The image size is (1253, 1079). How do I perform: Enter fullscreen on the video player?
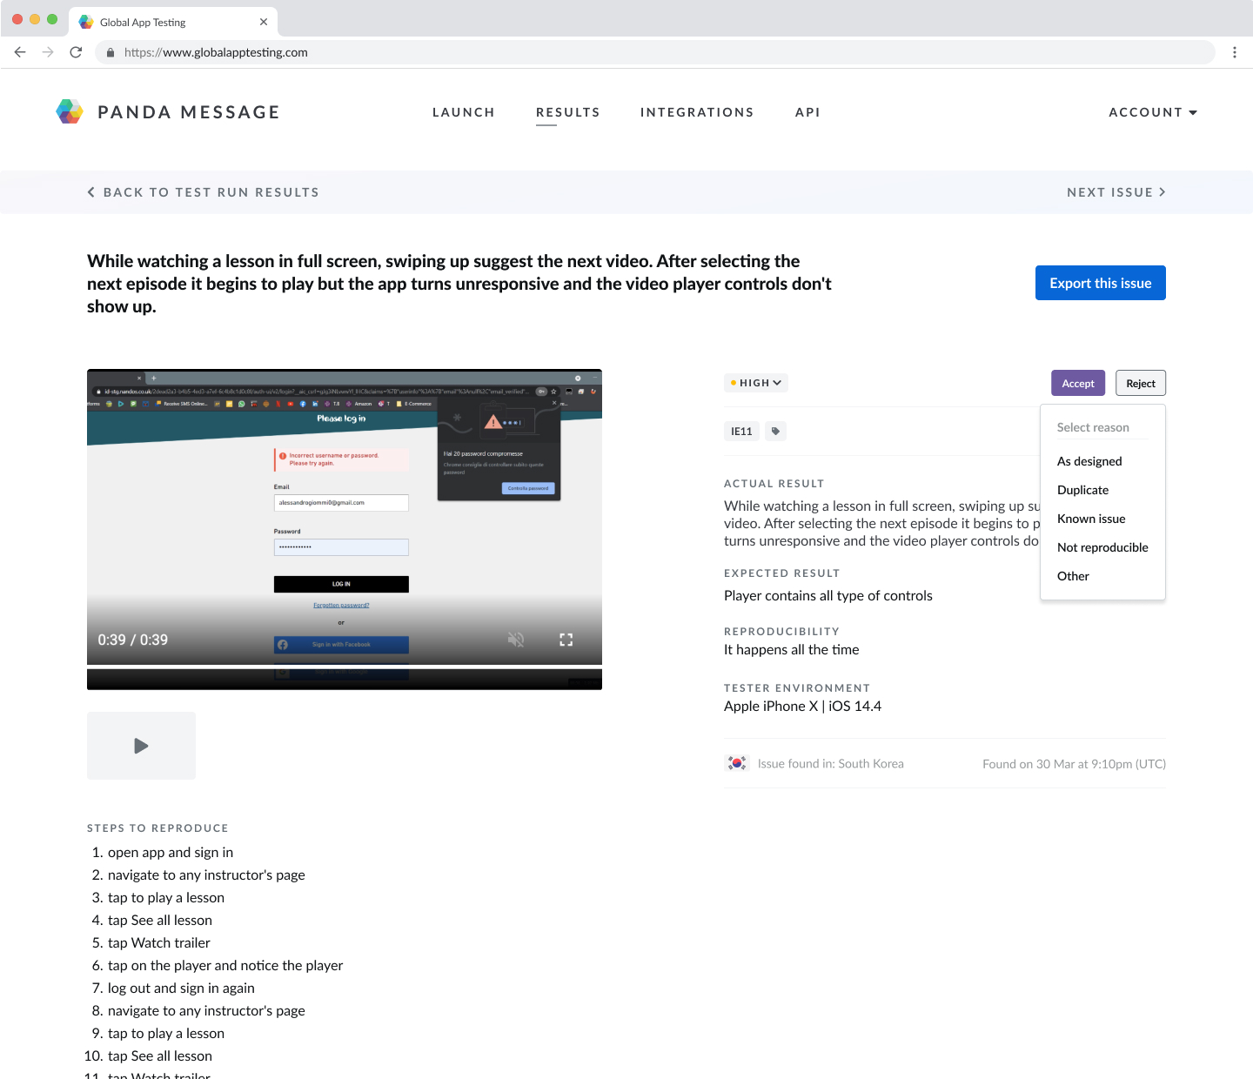(x=566, y=640)
